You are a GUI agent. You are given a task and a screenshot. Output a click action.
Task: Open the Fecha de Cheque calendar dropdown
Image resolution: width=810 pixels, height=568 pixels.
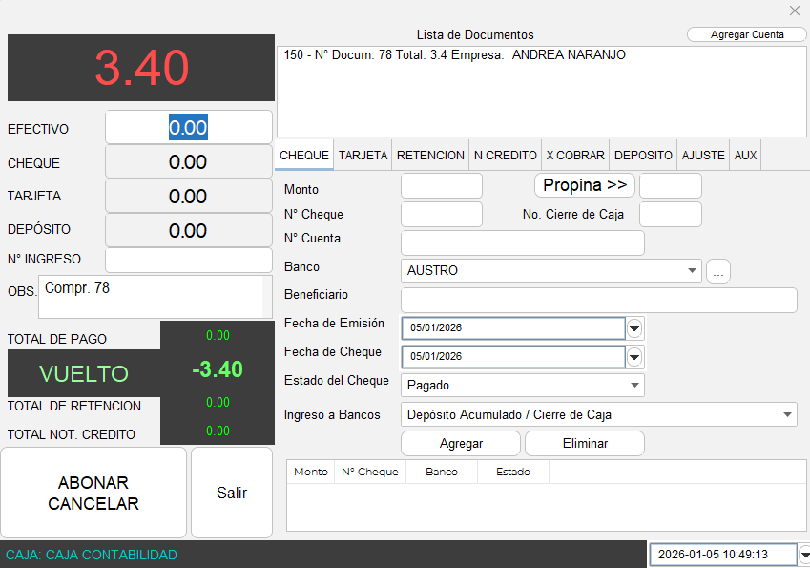635,357
